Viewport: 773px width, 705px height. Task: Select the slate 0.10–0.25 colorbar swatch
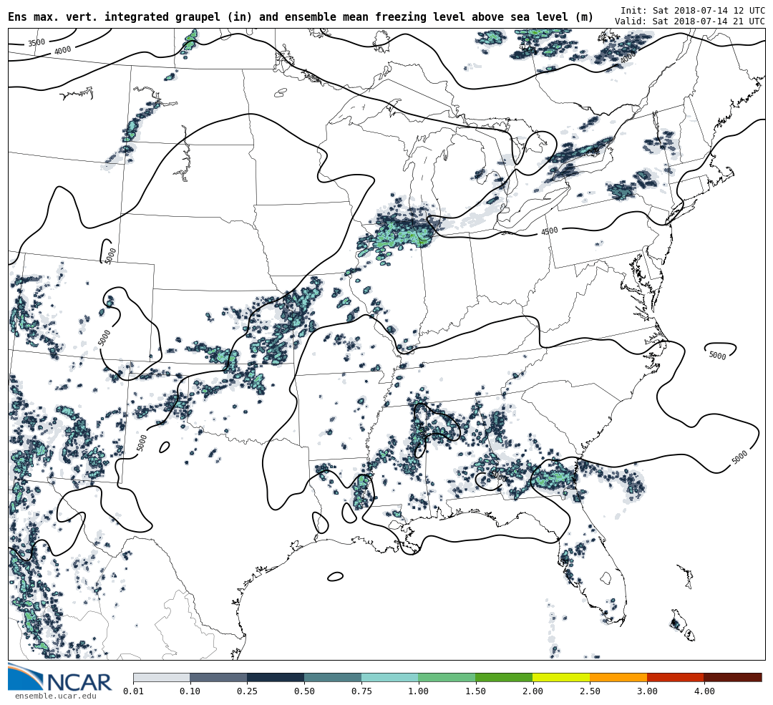(x=218, y=677)
